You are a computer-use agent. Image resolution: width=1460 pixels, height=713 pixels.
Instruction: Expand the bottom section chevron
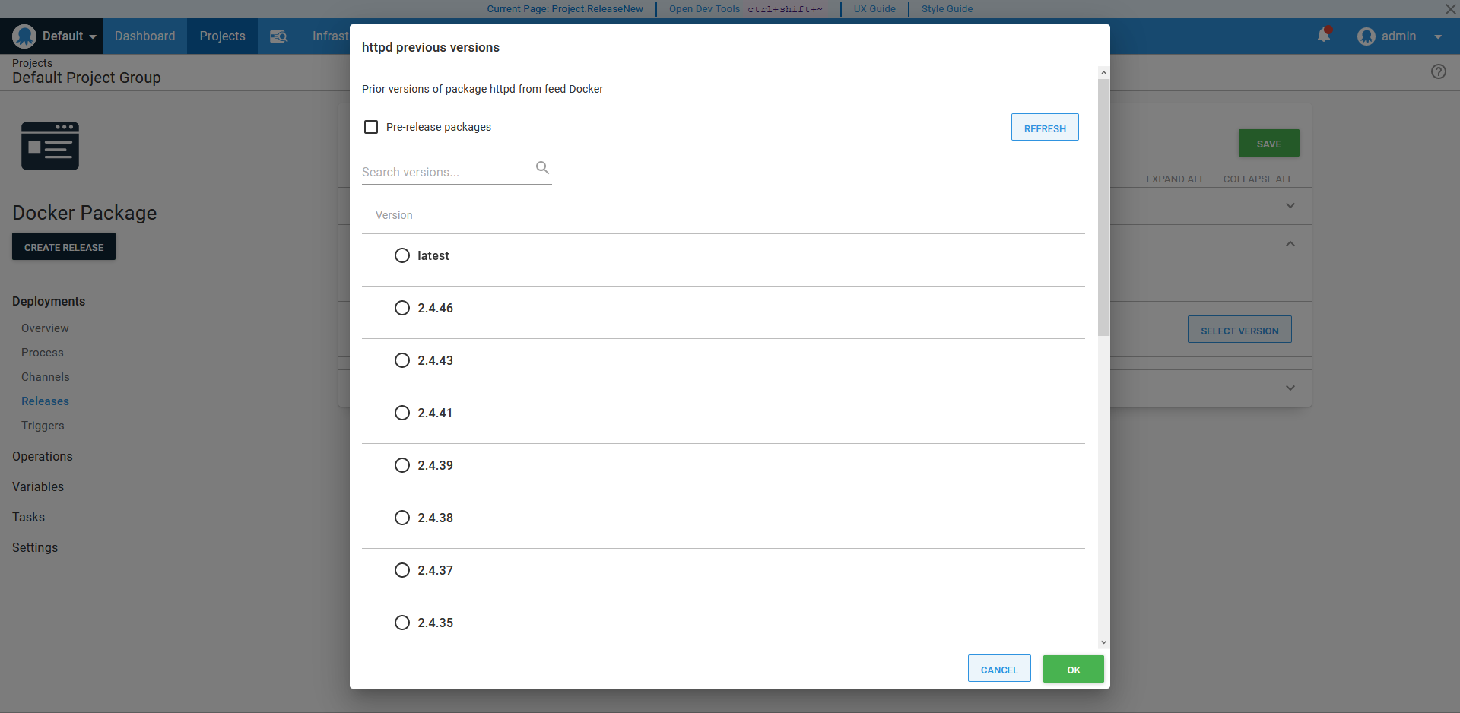point(1290,388)
